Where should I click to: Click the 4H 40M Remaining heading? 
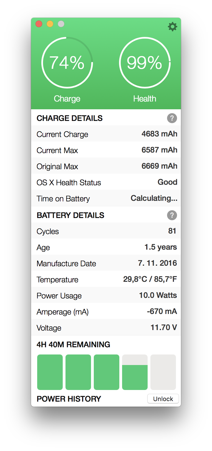pos(73,344)
